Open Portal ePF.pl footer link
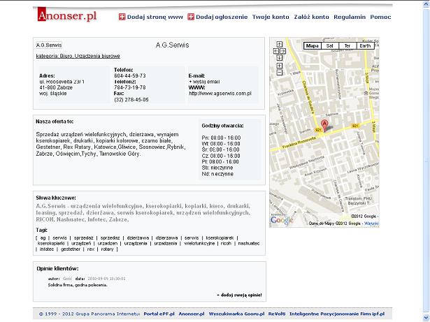The image size is (430, 322). [159, 314]
